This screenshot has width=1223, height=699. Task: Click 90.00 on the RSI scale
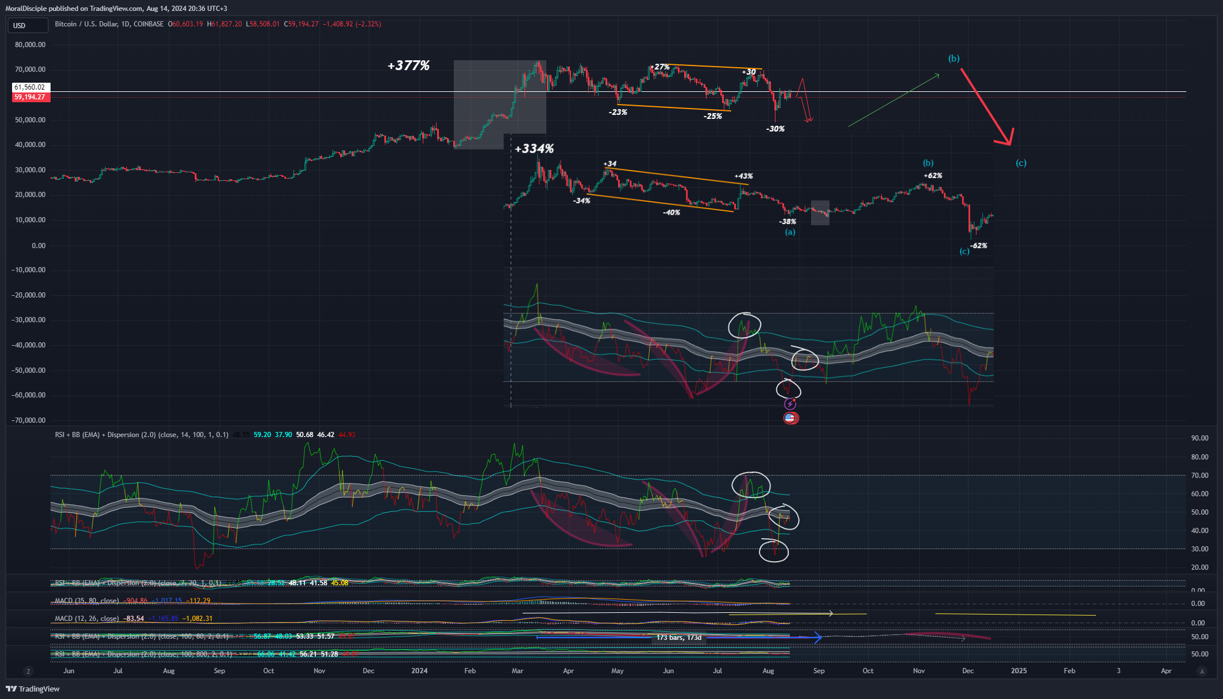coord(1200,438)
